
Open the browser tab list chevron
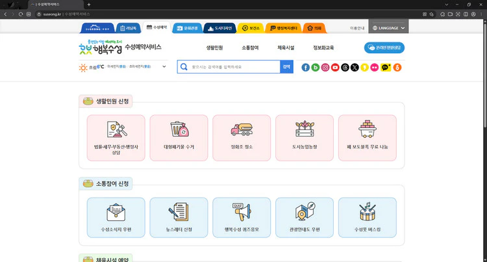(446, 5)
